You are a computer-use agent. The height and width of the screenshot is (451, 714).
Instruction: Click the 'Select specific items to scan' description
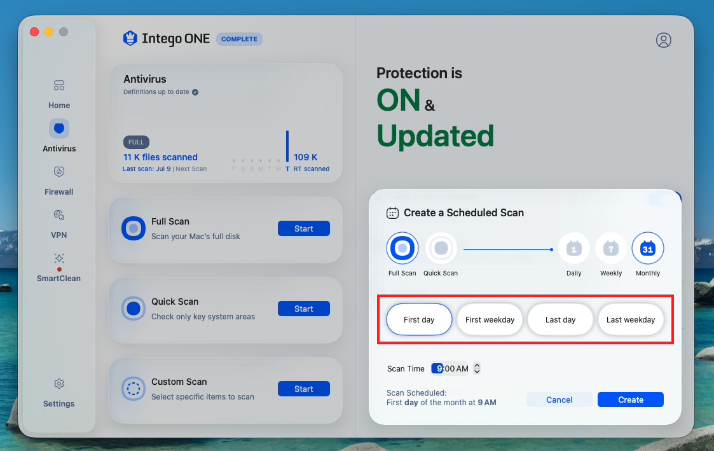click(x=203, y=397)
